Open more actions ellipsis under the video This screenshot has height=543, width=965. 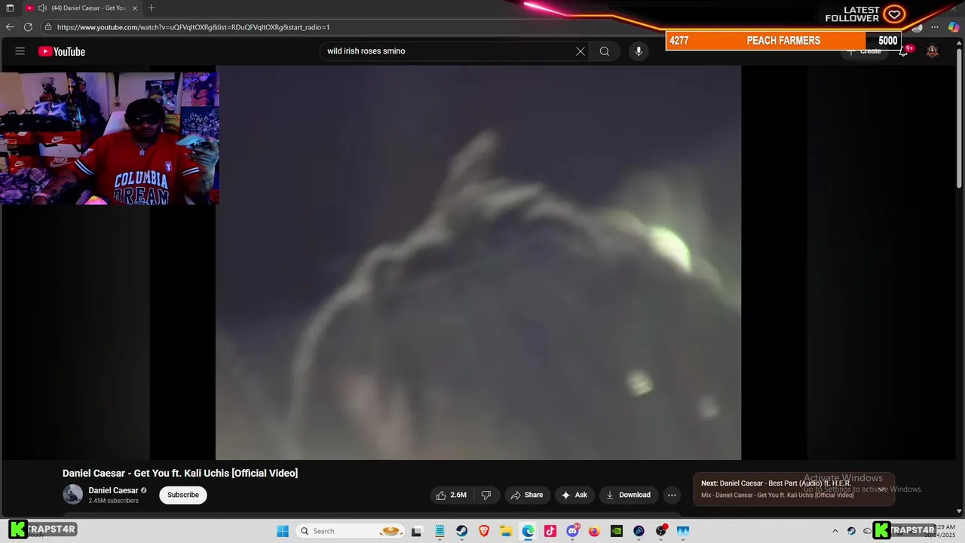pyautogui.click(x=672, y=495)
